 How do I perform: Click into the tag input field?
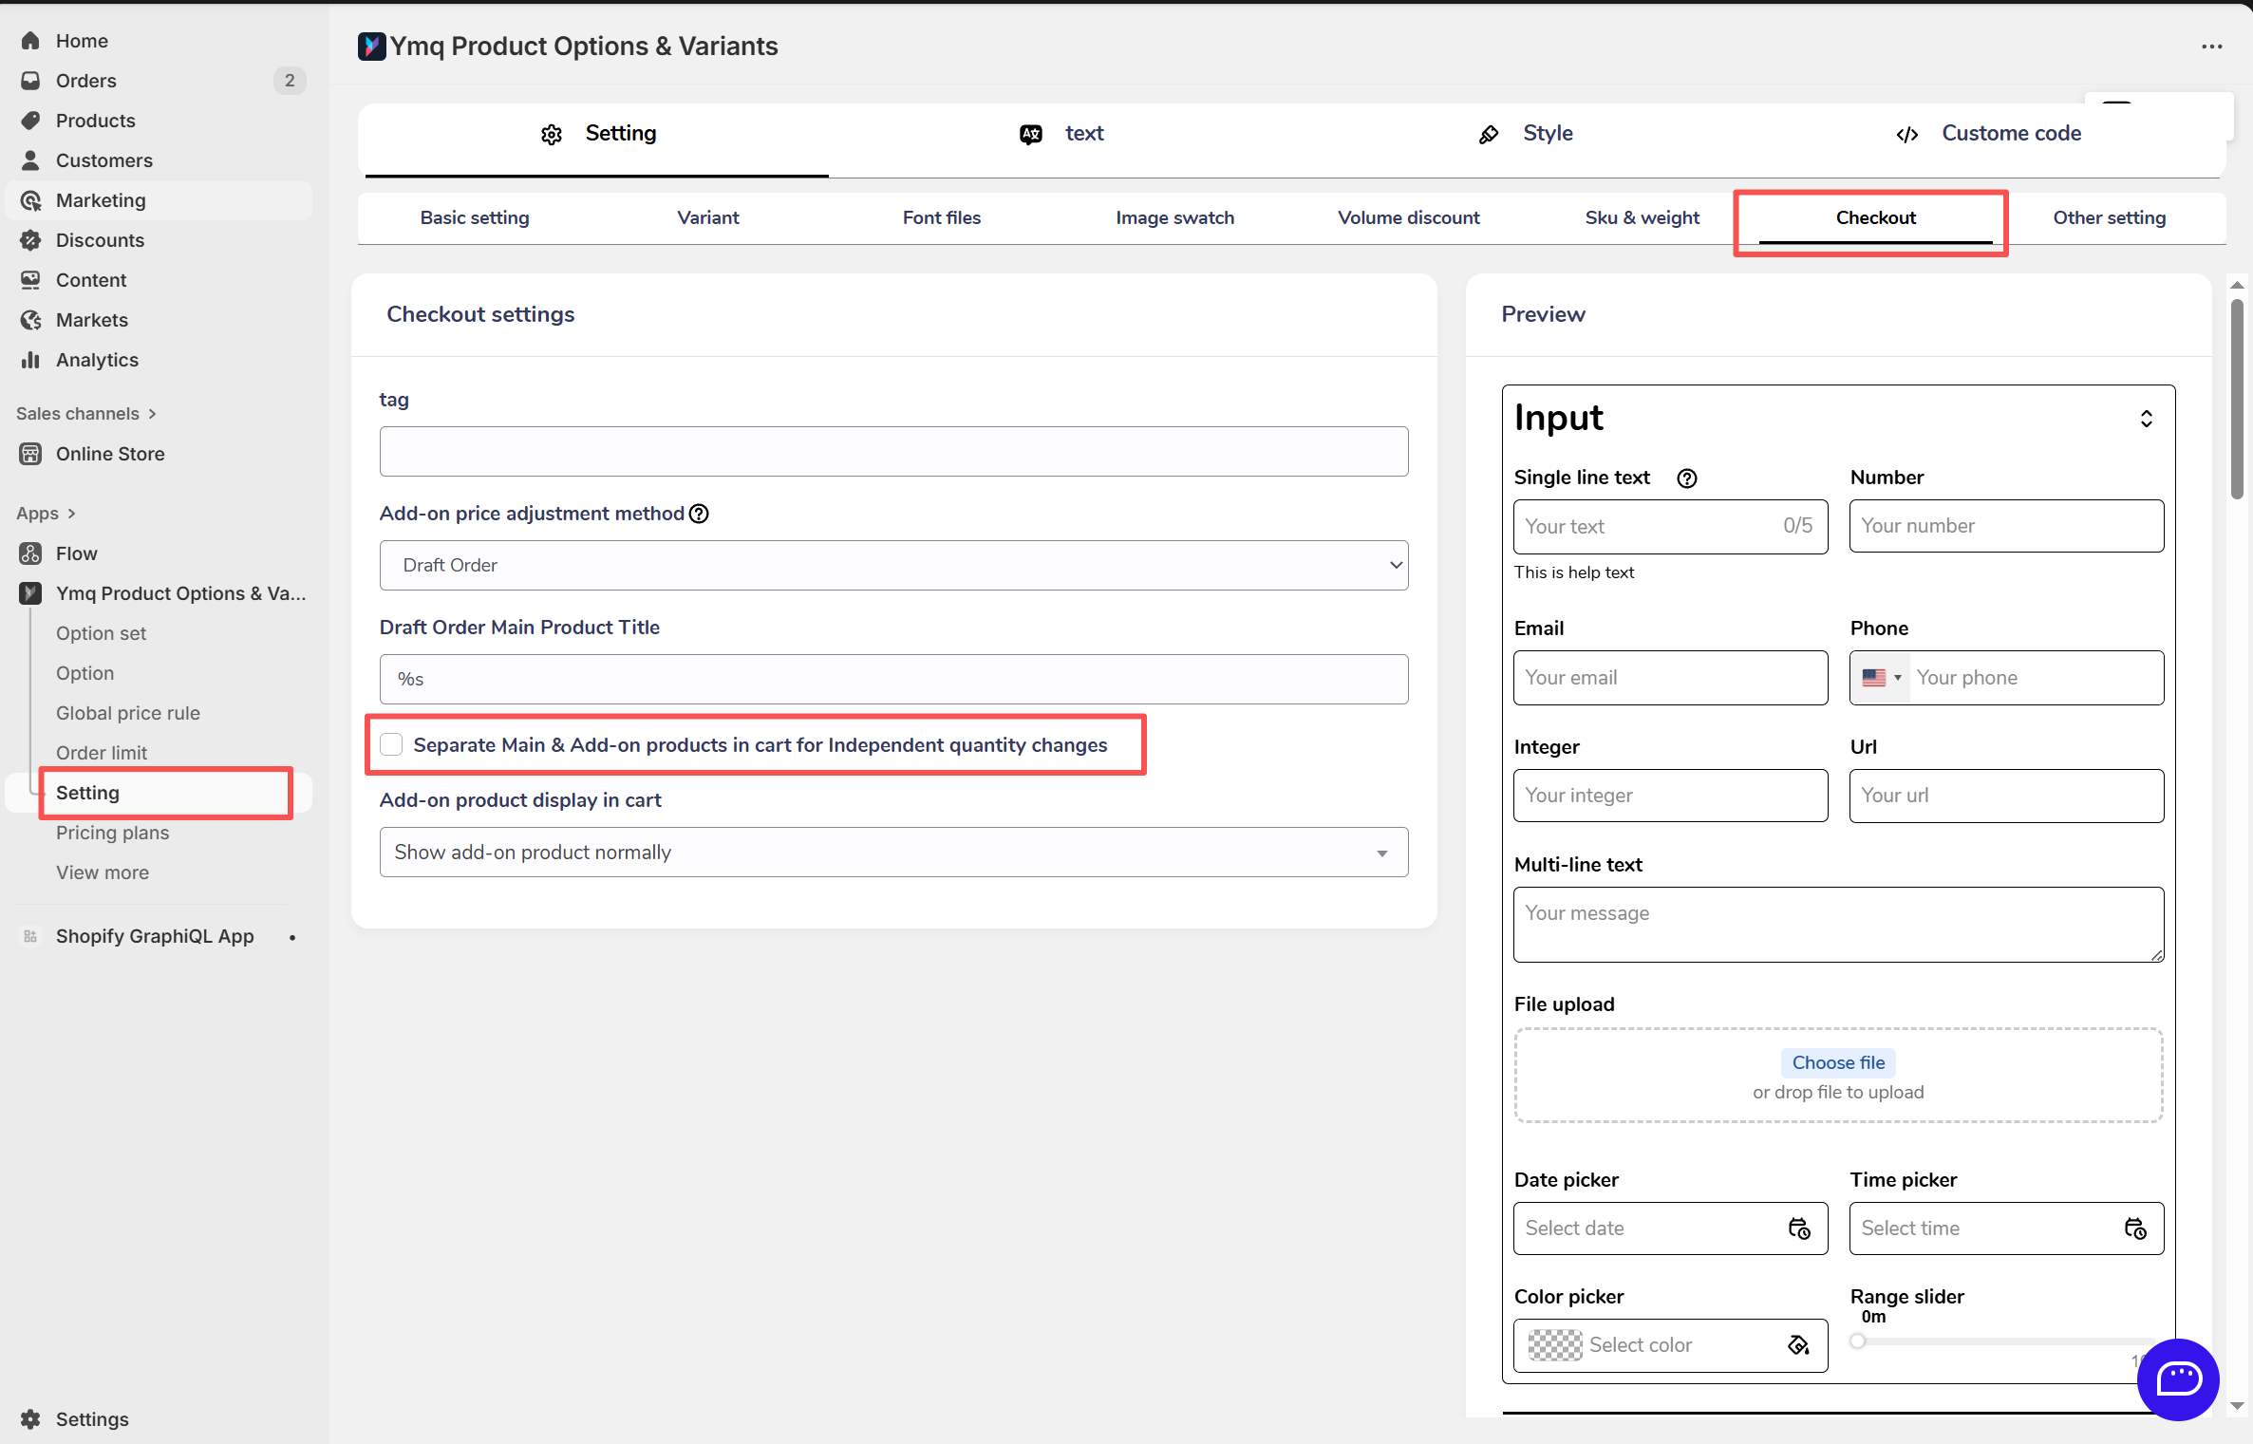pos(892,452)
